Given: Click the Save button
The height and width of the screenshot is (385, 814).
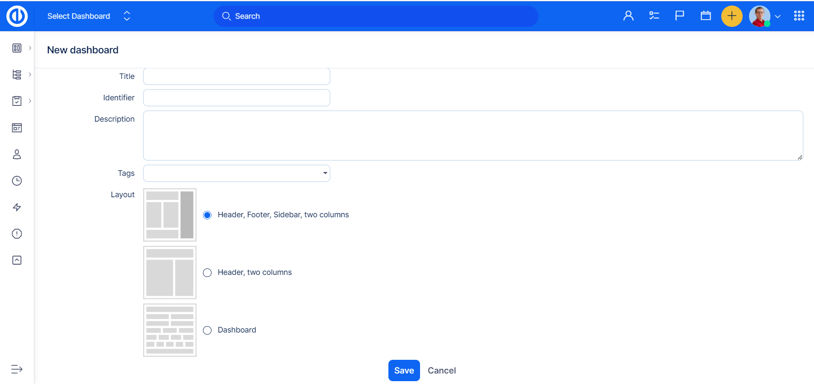Looking at the screenshot, I should [404, 370].
